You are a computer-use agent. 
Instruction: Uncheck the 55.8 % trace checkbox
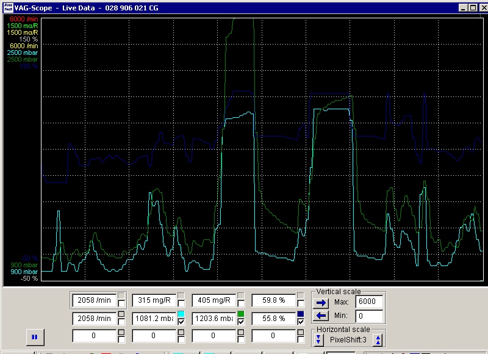pos(301,322)
